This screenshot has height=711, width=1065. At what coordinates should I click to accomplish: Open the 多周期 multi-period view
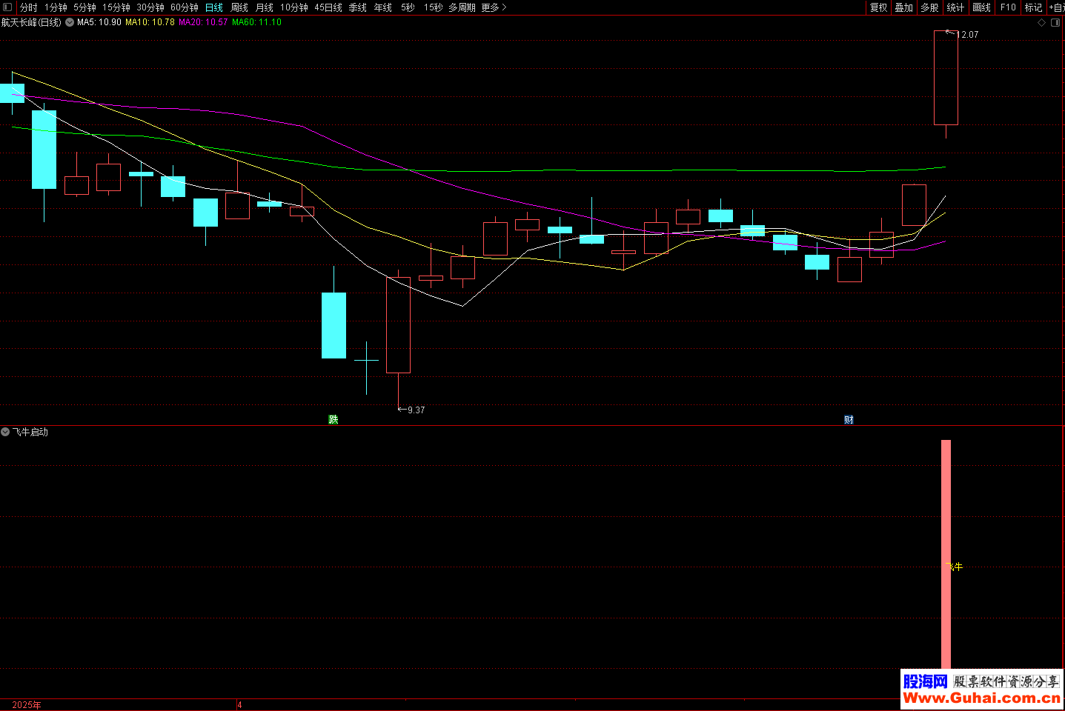point(462,7)
